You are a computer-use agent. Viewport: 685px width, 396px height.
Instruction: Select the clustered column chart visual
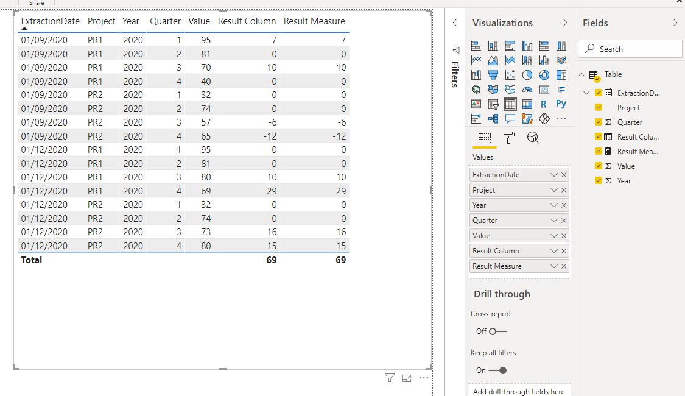click(x=527, y=46)
